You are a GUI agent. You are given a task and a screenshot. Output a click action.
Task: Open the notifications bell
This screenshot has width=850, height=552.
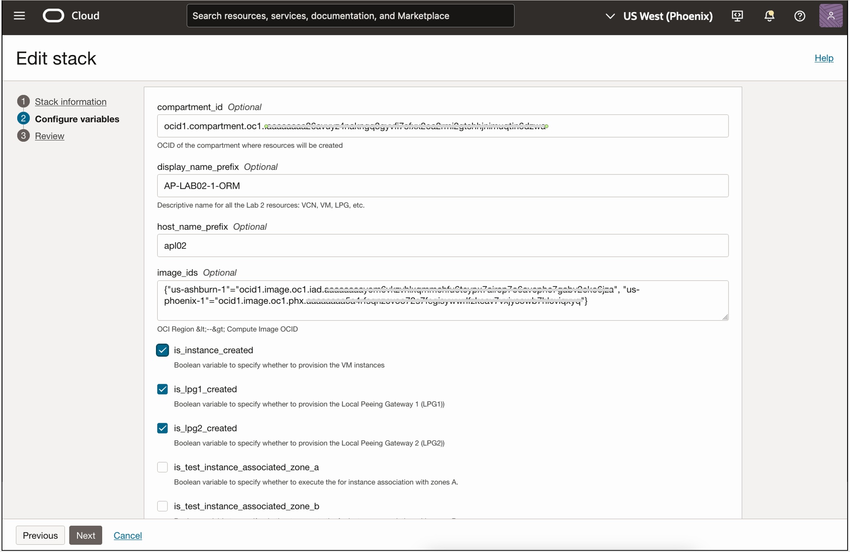tap(769, 16)
